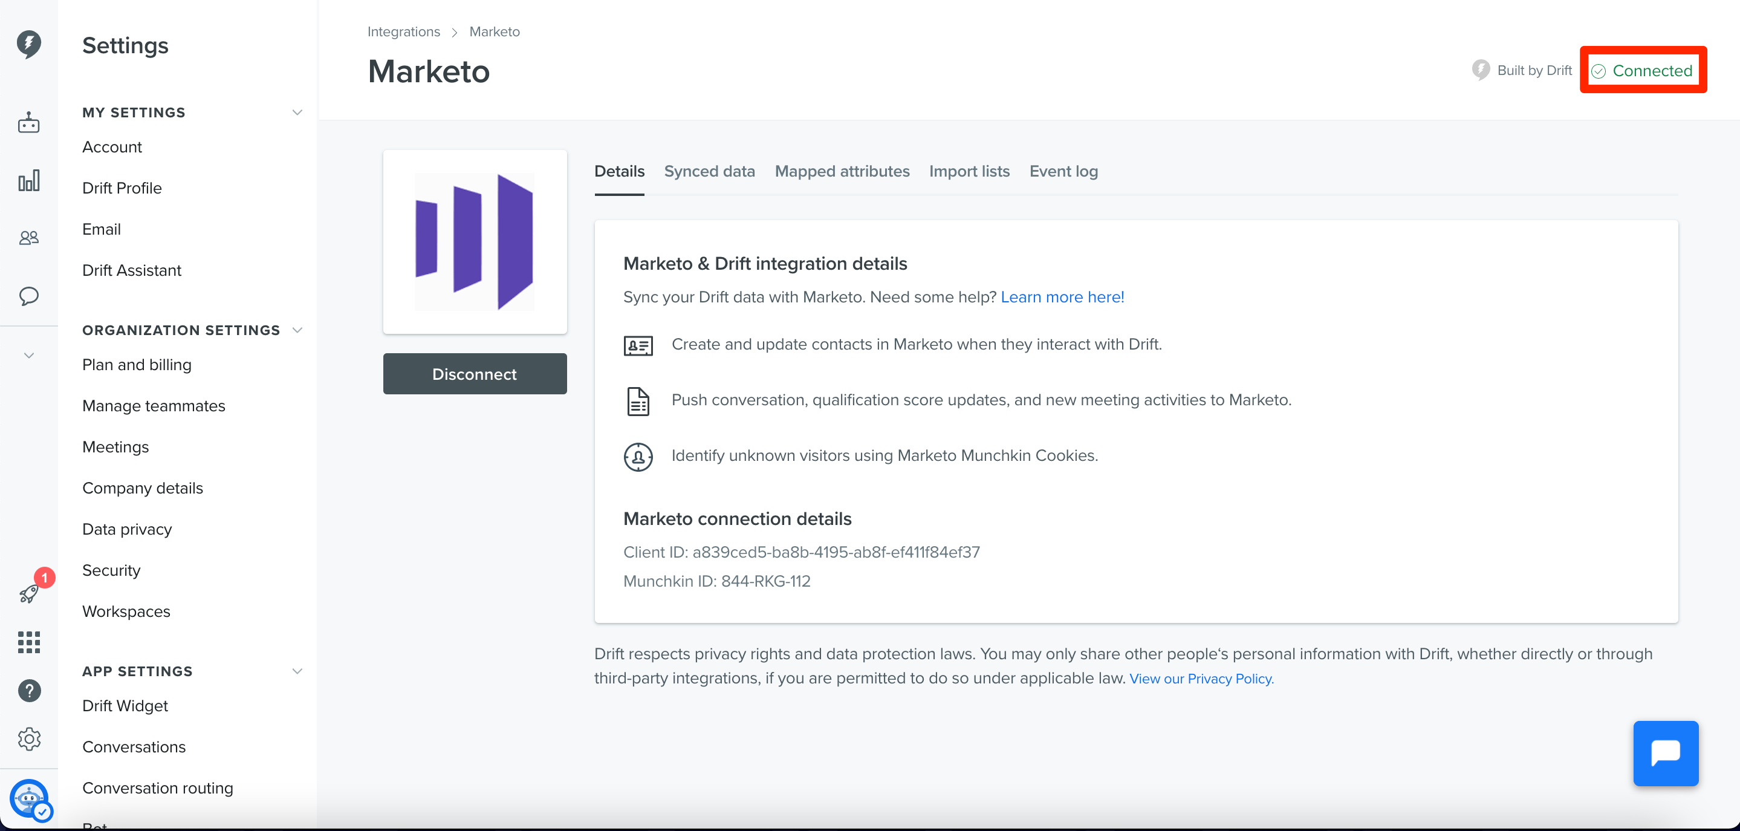Viewport: 1740px width, 831px height.
Task: Click the visitor identification circle icon
Action: [638, 457]
